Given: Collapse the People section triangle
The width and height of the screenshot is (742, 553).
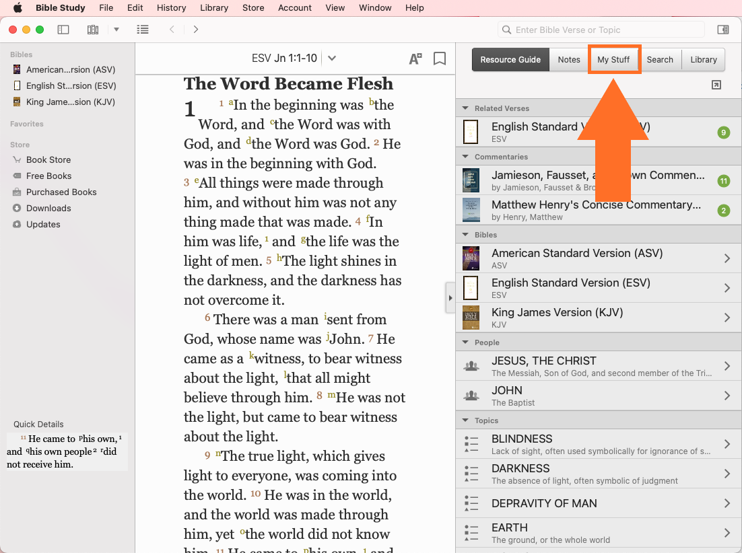Looking at the screenshot, I should tap(465, 342).
